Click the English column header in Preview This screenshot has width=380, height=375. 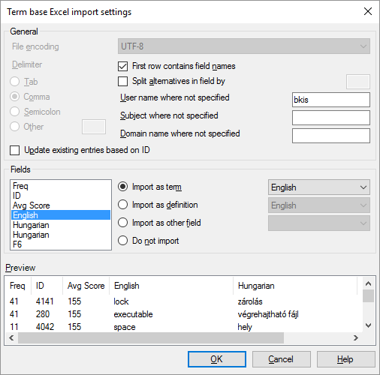pyautogui.click(x=171, y=286)
